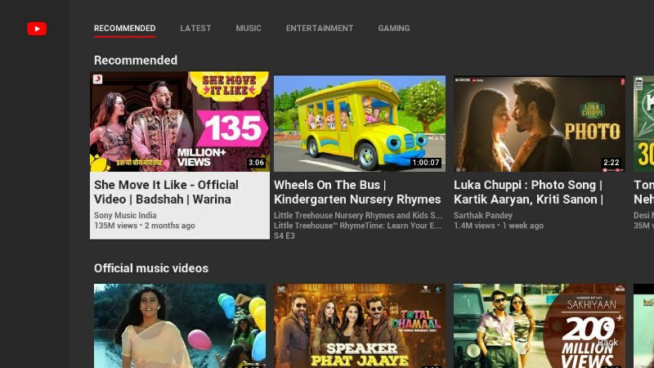This screenshot has height=368, width=654.
Task: Click title 'Wheels On The Bus | Kindergarten Nursery Rhymes'
Action: tap(357, 192)
